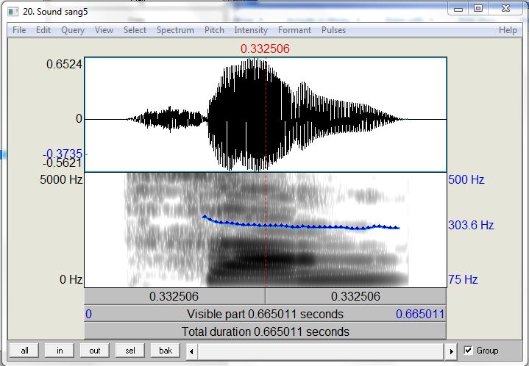
Task: Open the Formant menu
Action: coord(294,30)
